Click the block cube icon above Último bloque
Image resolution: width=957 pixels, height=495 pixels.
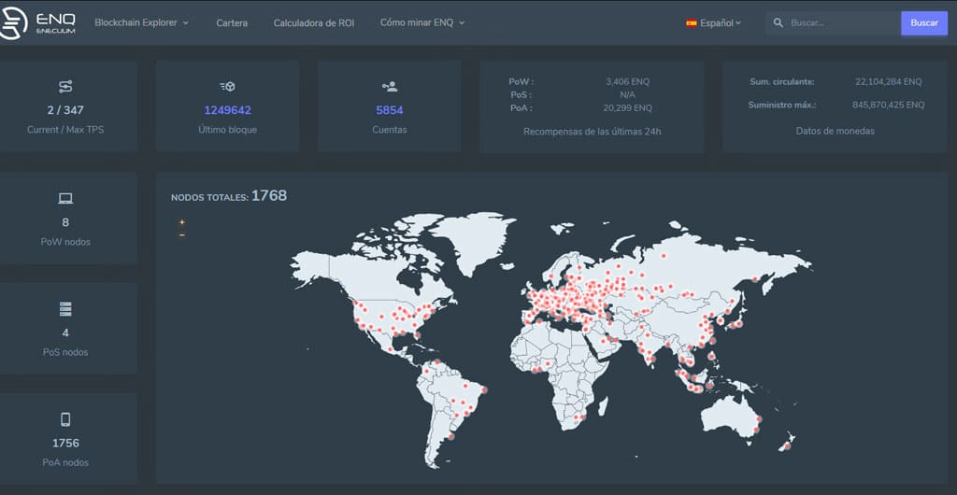coord(227,87)
